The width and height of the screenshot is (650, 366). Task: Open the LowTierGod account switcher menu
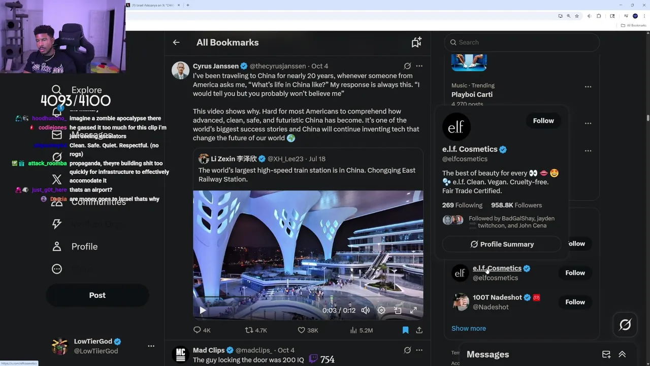(x=151, y=346)
